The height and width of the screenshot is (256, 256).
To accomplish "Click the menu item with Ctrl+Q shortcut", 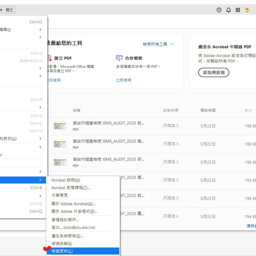I will tap(23, 211).
